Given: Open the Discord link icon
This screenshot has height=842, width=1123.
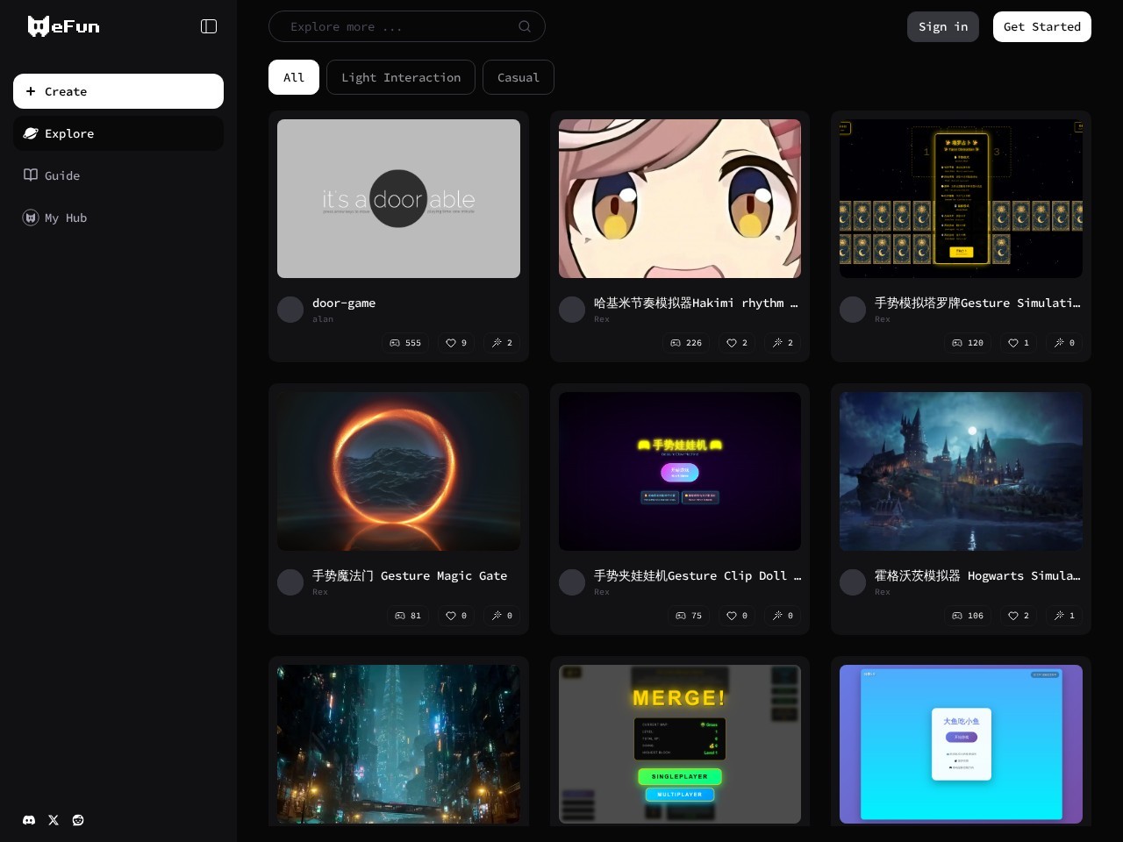Looking at the screenshot, I should (x=29, y=820).
